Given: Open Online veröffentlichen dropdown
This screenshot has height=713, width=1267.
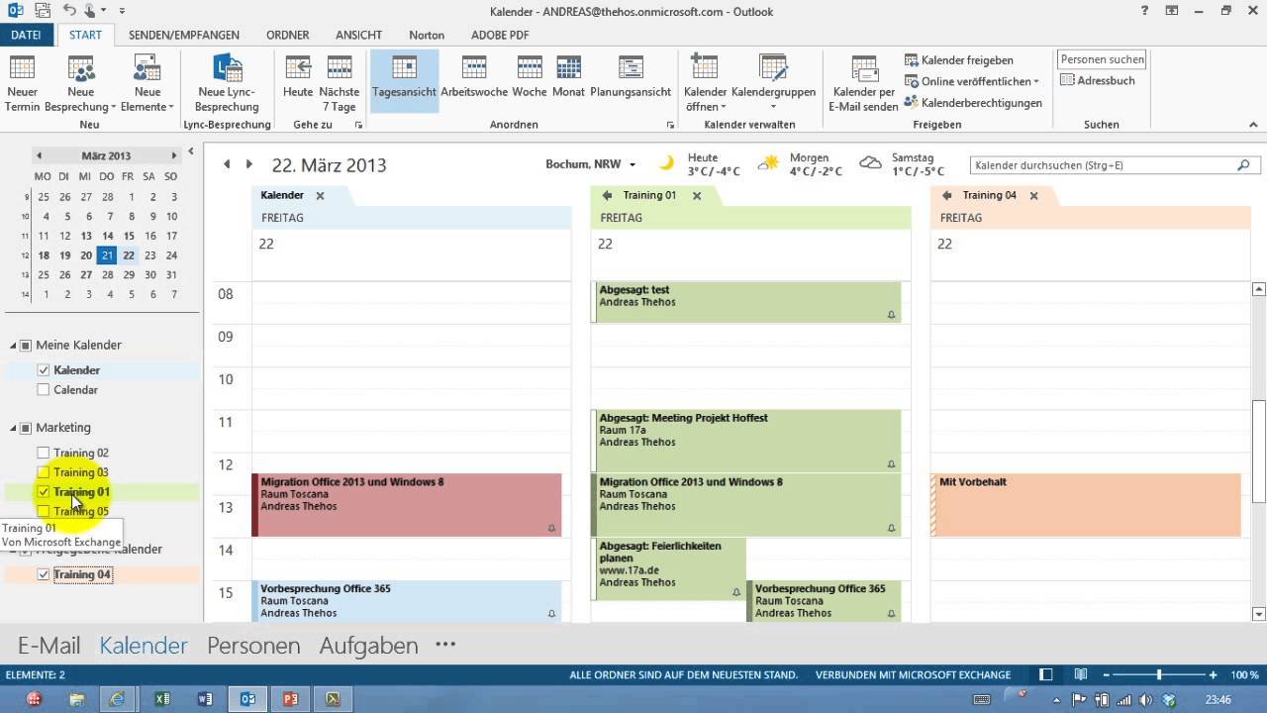Looking at the screenshot, I should (972, 81).
